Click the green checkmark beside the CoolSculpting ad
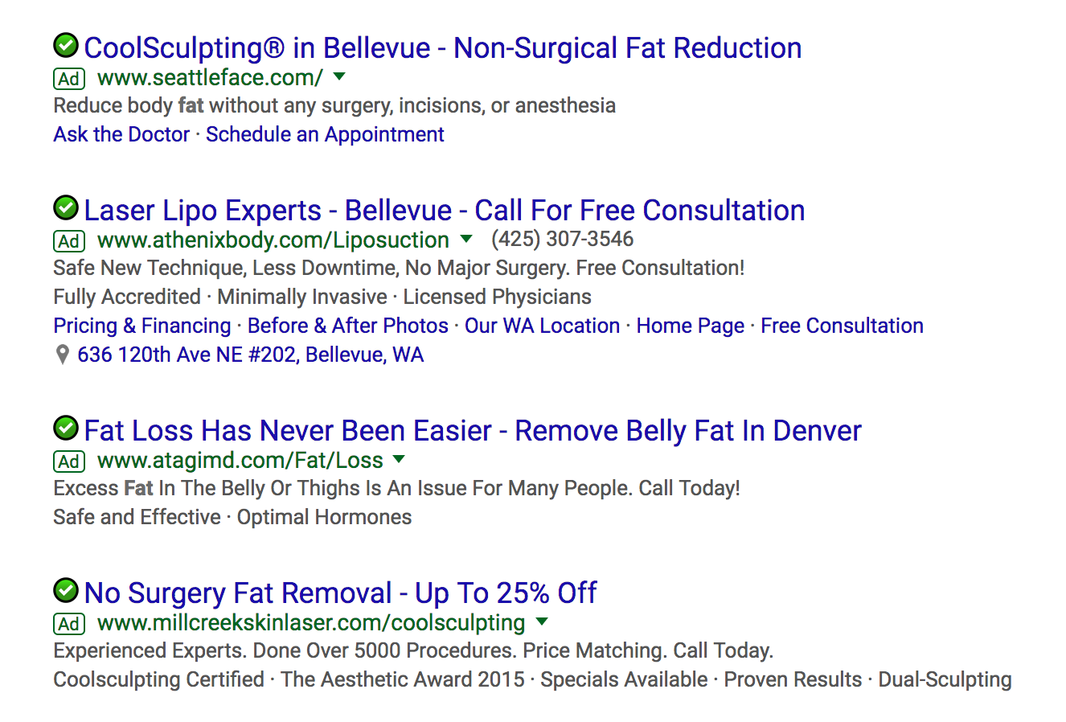 click(x=65, y=47)
